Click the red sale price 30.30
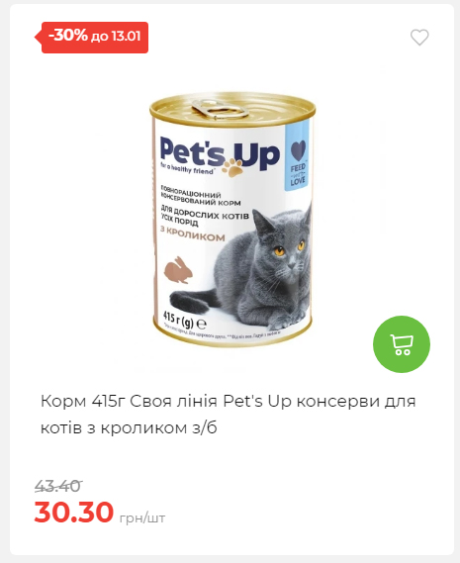 point(74,512)
